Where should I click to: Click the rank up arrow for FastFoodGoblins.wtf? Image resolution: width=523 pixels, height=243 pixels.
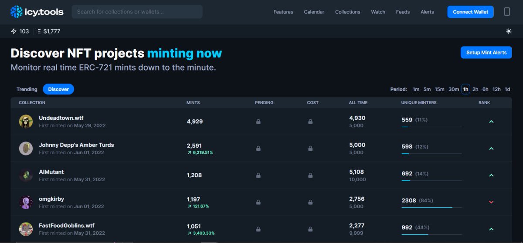pos(491,229)
